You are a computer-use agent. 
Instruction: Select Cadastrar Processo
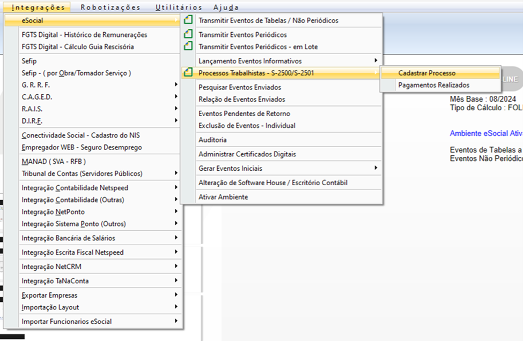pos(427,73)
